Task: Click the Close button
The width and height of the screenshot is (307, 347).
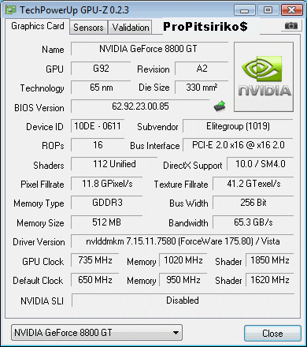Action: 272,334
